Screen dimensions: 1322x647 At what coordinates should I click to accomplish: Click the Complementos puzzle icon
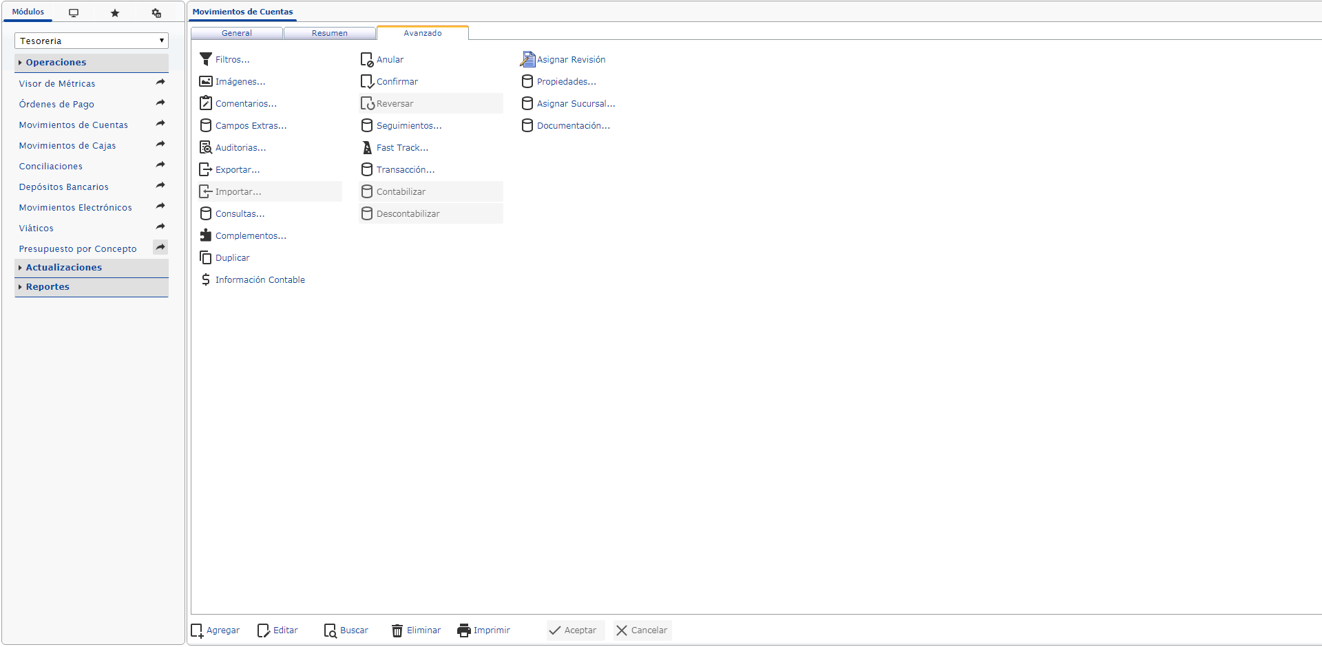(205, 235)
